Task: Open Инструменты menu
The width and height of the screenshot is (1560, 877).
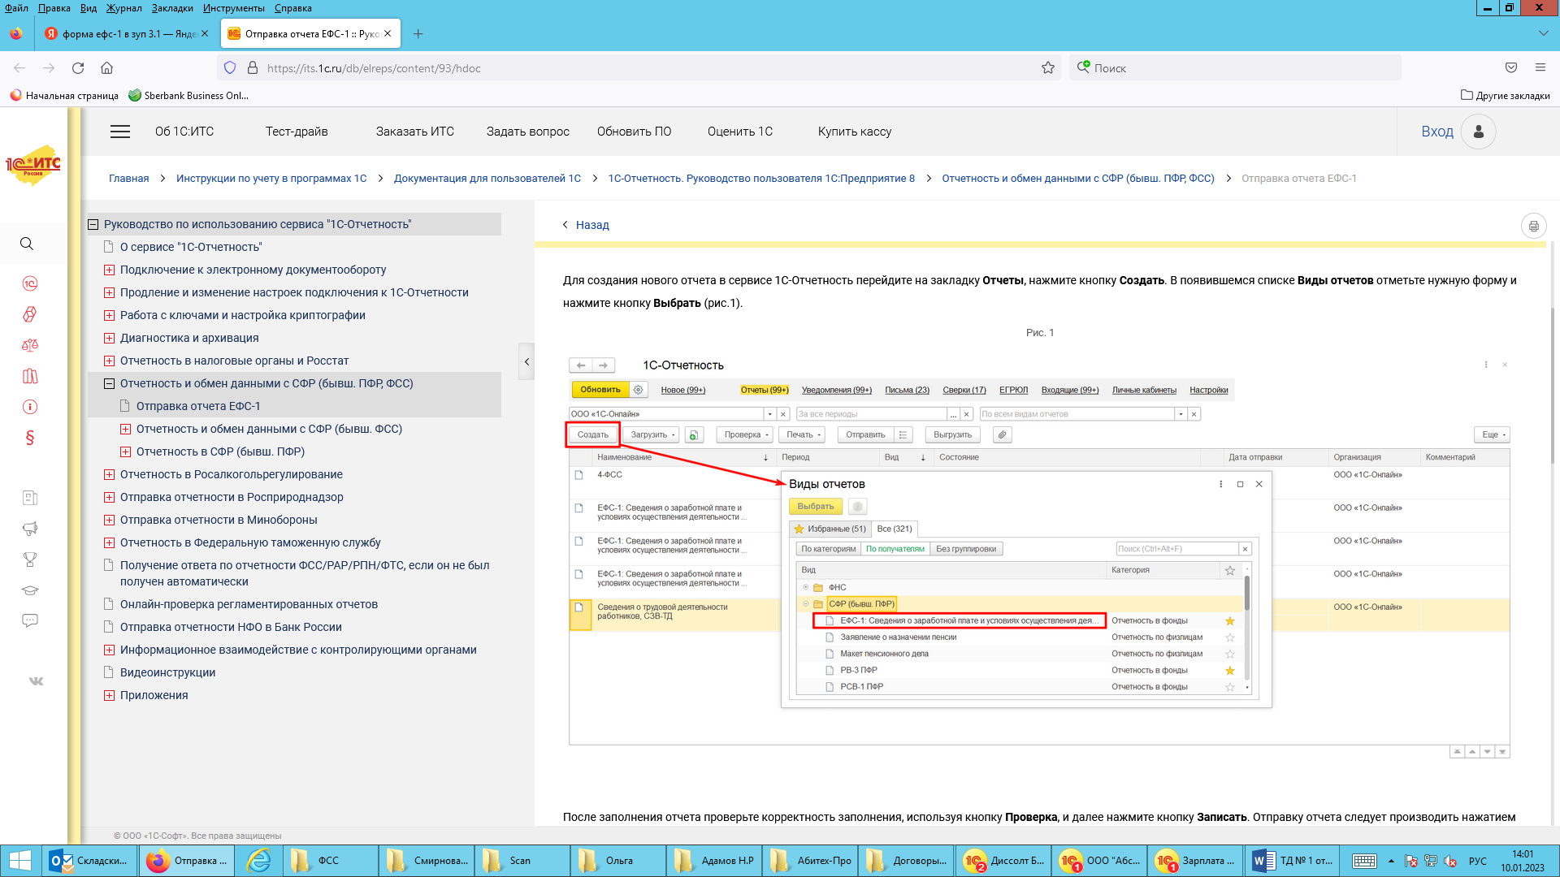Action: 234,8
